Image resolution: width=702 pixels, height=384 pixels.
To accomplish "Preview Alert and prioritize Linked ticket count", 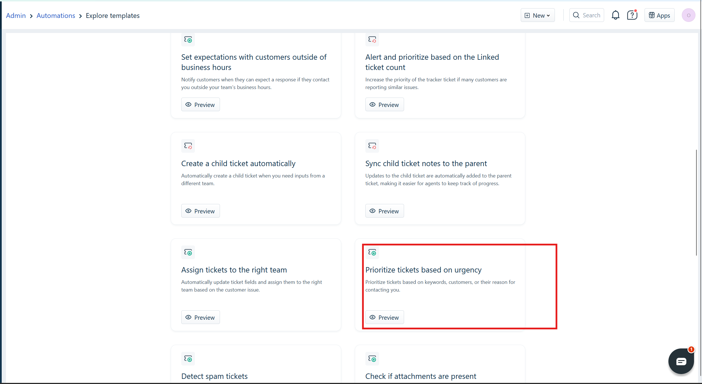I will [x=385, y=105].
